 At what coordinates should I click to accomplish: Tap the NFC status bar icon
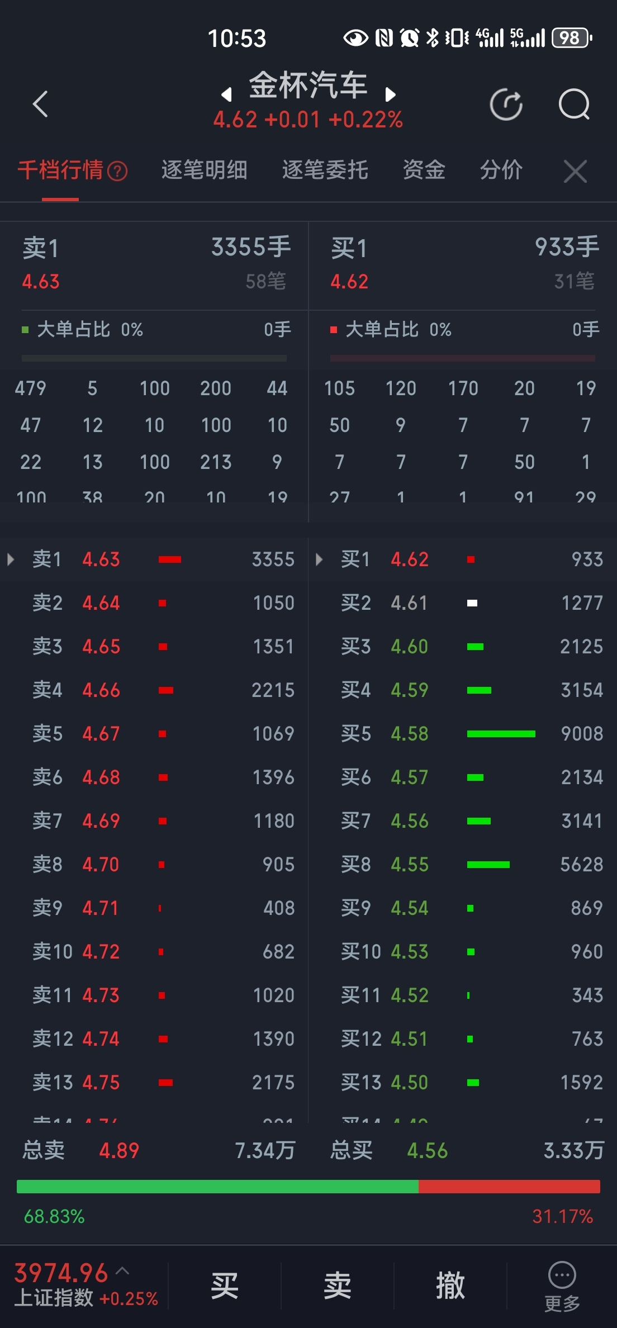[x=384, y=38]
